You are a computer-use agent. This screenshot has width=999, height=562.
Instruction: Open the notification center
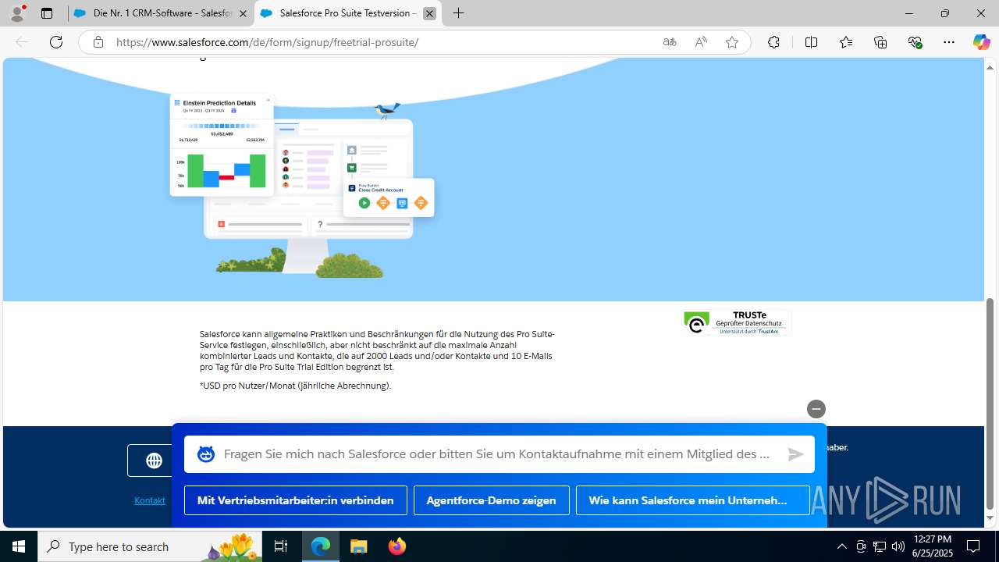[974, 546]
